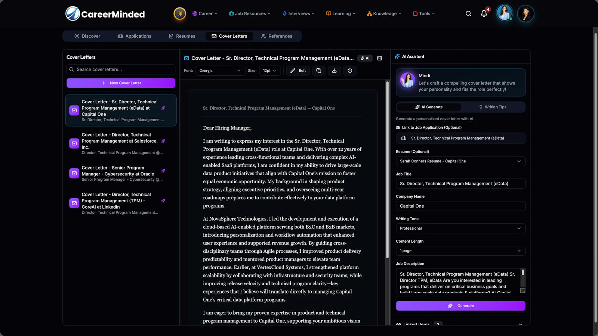This screenshot has height=336, width=598.
Task: Click the New Cover Letter button
Action: [121, 83]
